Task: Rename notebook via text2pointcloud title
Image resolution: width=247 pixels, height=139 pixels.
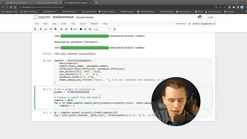Action: click(63, 17)
